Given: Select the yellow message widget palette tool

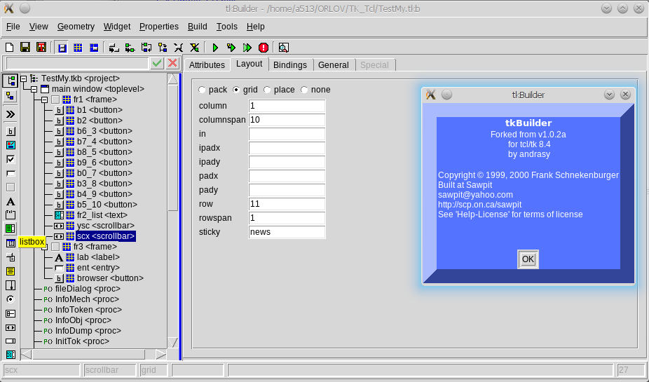Looking at the screenshot, I should point(11,271).
